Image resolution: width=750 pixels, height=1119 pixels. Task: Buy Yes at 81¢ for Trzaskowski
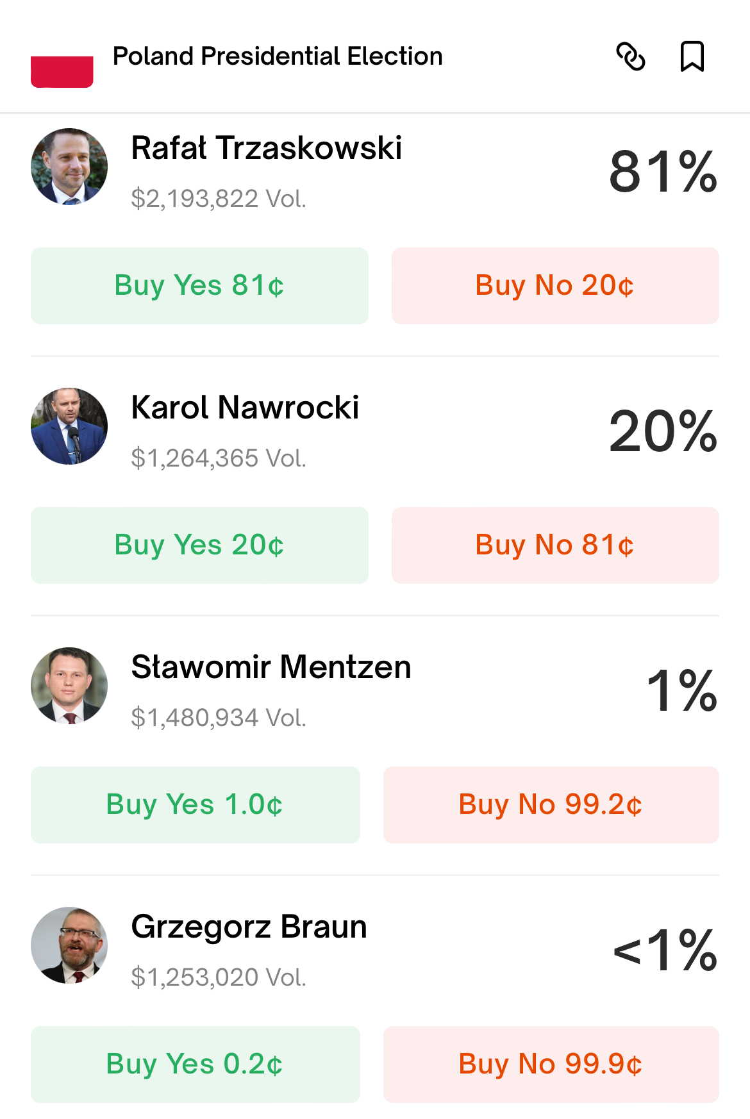pyautogui.click(x=199, y=286)
